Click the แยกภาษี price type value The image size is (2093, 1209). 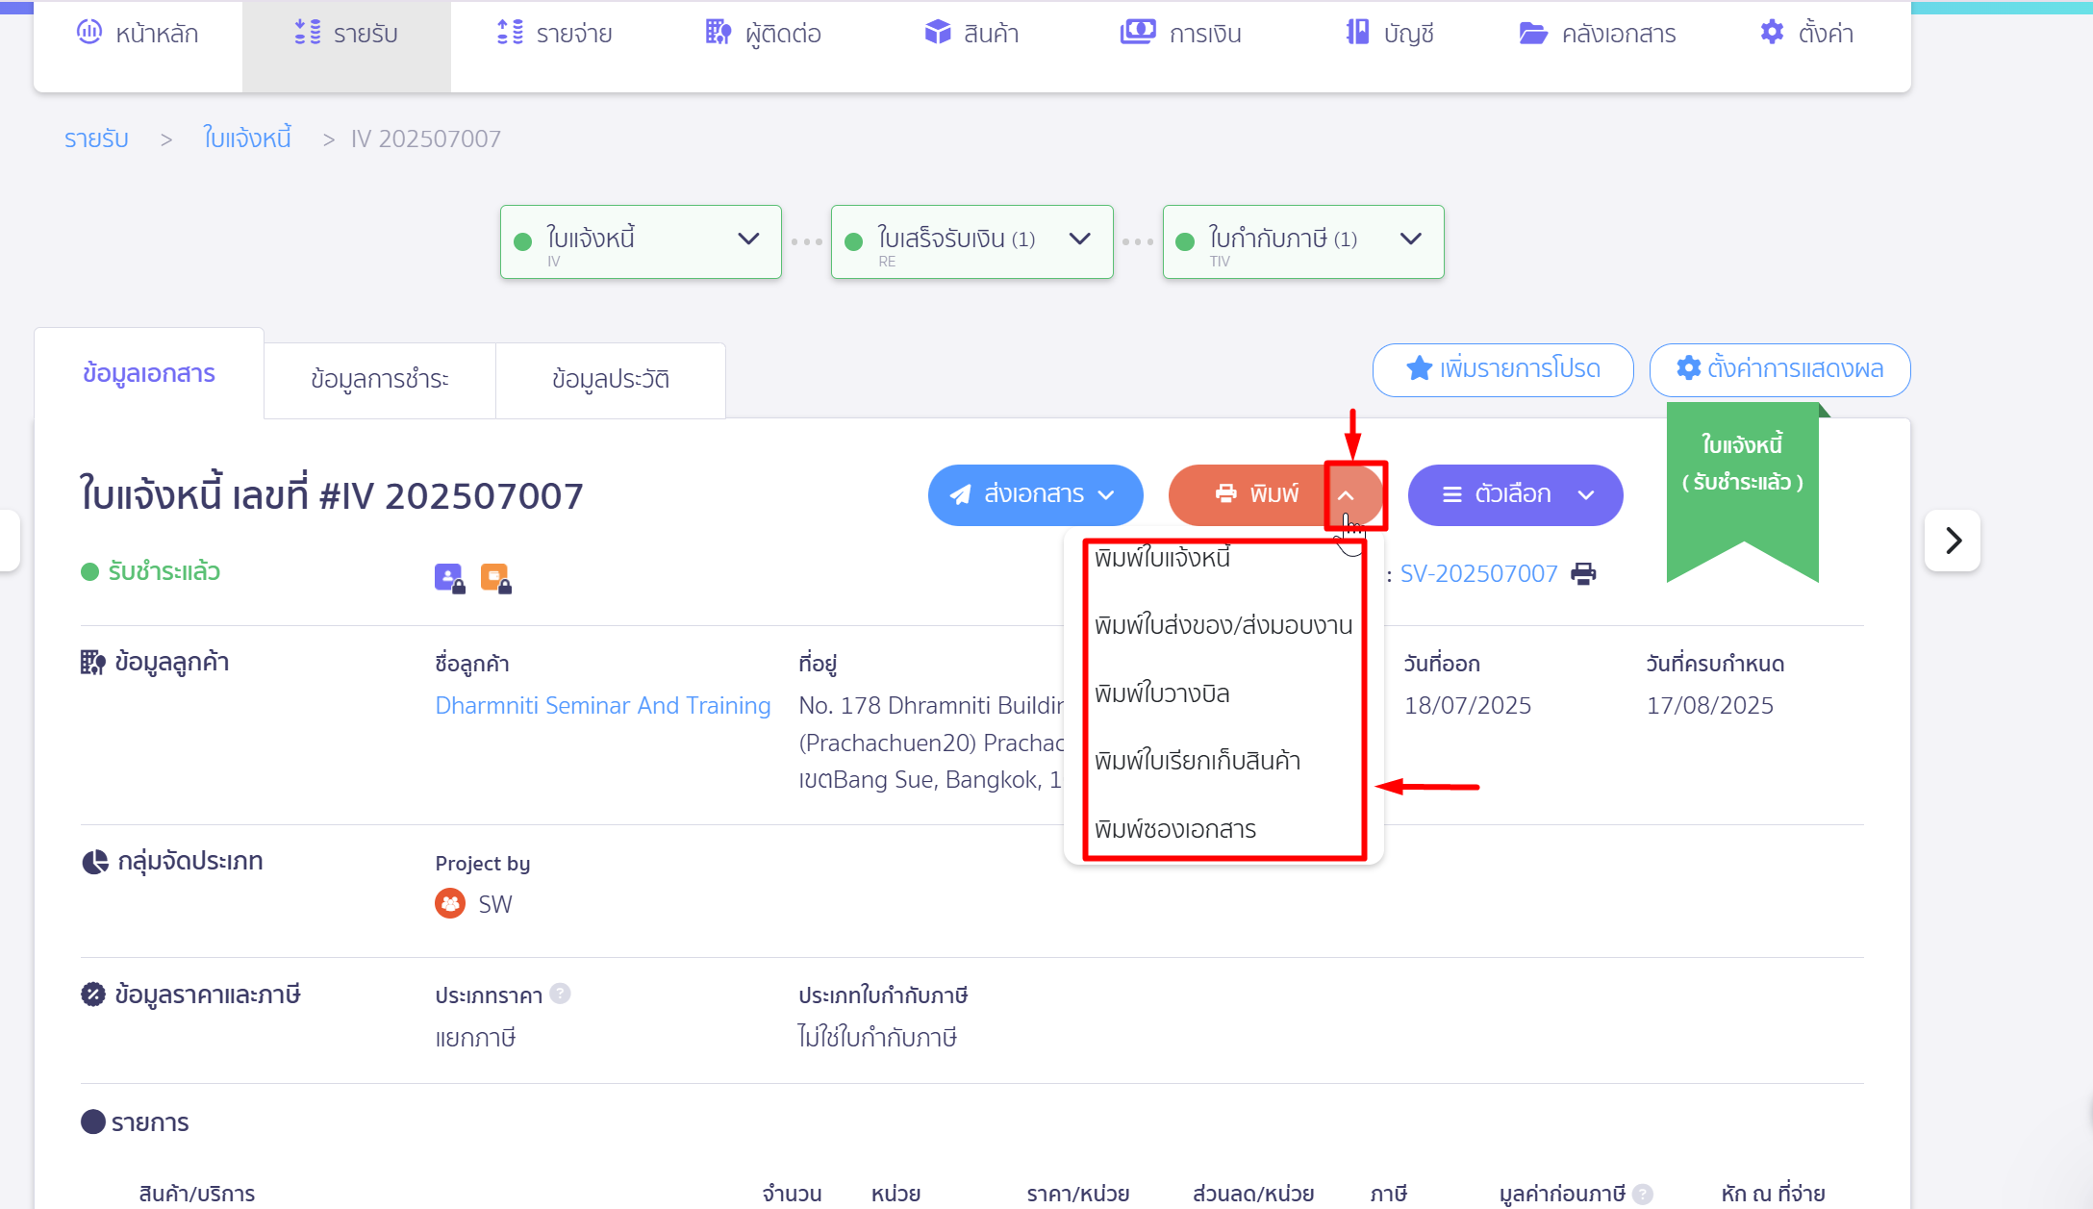[x=475, y=1038]
